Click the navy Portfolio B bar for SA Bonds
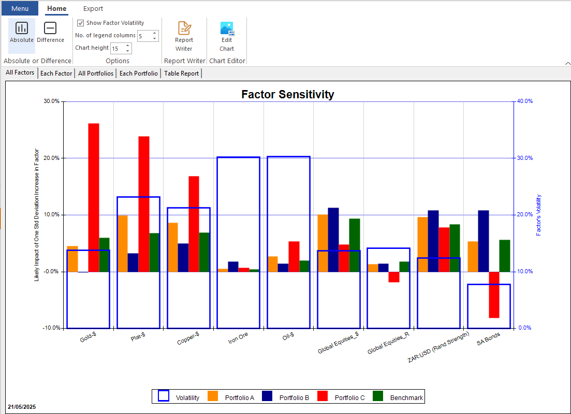Screen dimensions: 571x414 tap(483, 241)
